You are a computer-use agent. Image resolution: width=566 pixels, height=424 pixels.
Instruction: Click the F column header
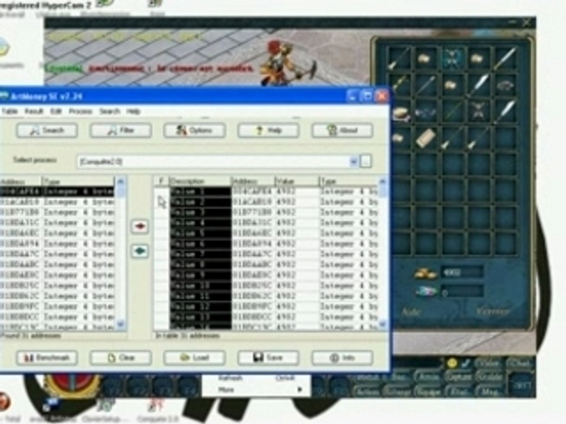(x=162, y=181)
